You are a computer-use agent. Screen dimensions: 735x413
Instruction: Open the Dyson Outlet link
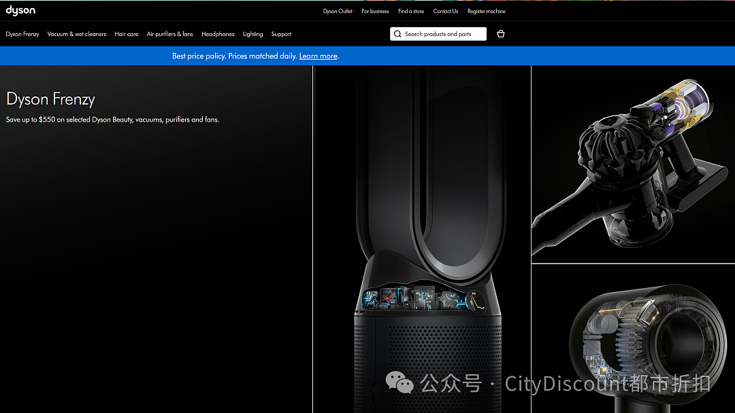pyautogui.click(x=338, y=12)
